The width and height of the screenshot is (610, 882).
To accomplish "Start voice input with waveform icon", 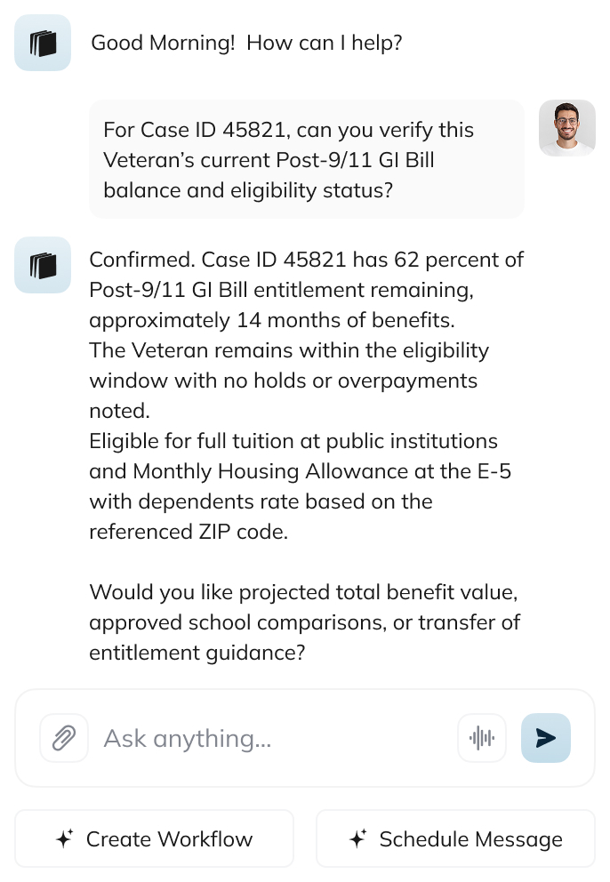I will pyautogui.click(x=482, y=738).
